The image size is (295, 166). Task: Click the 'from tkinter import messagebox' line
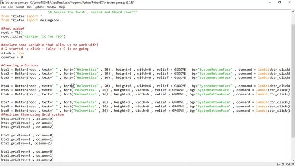click(x=30, y=20)
